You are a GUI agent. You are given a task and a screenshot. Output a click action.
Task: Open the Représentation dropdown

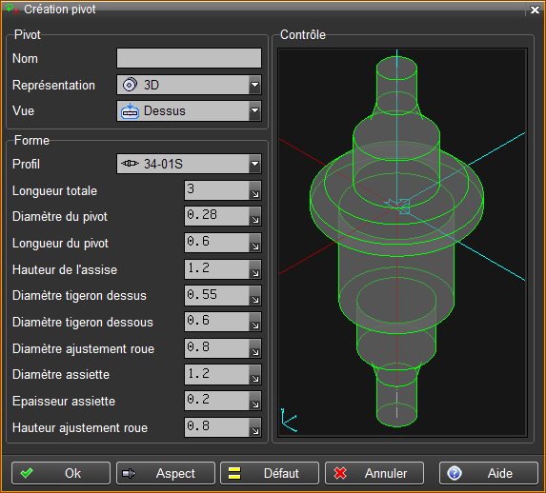click(254, 85)
